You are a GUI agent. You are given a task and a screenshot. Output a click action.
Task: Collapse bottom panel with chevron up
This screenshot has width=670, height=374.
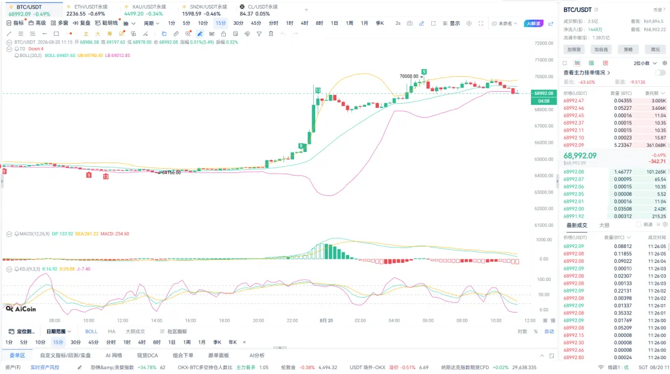coord(542,355)
